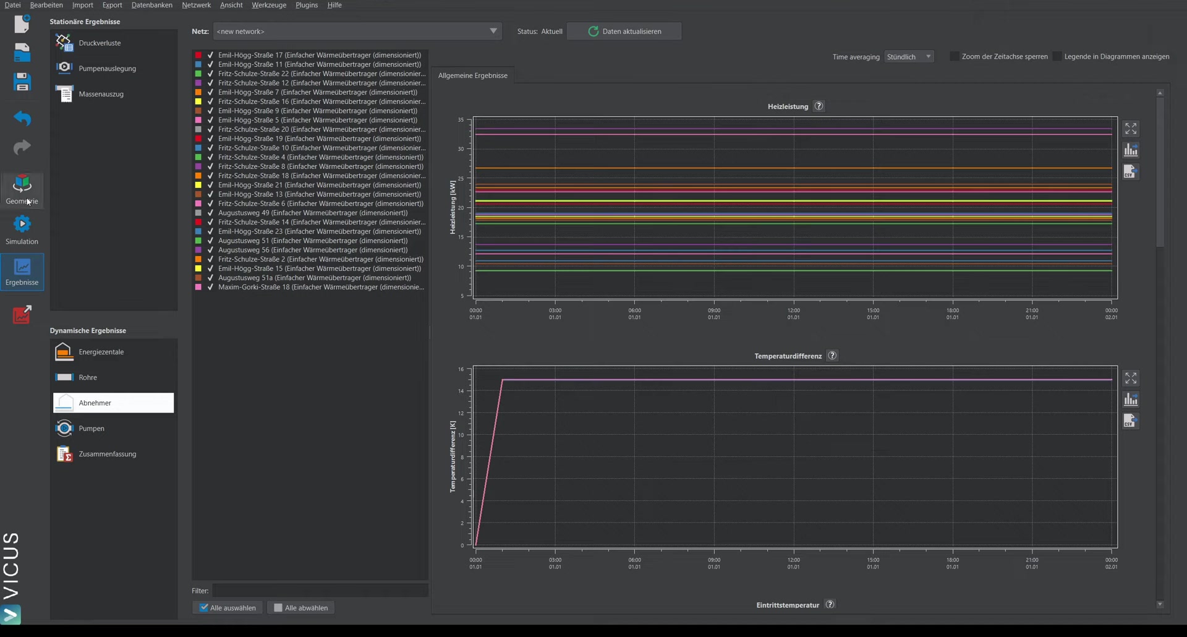
Task: Open the Ansicht menu
Action: [231, 5]
